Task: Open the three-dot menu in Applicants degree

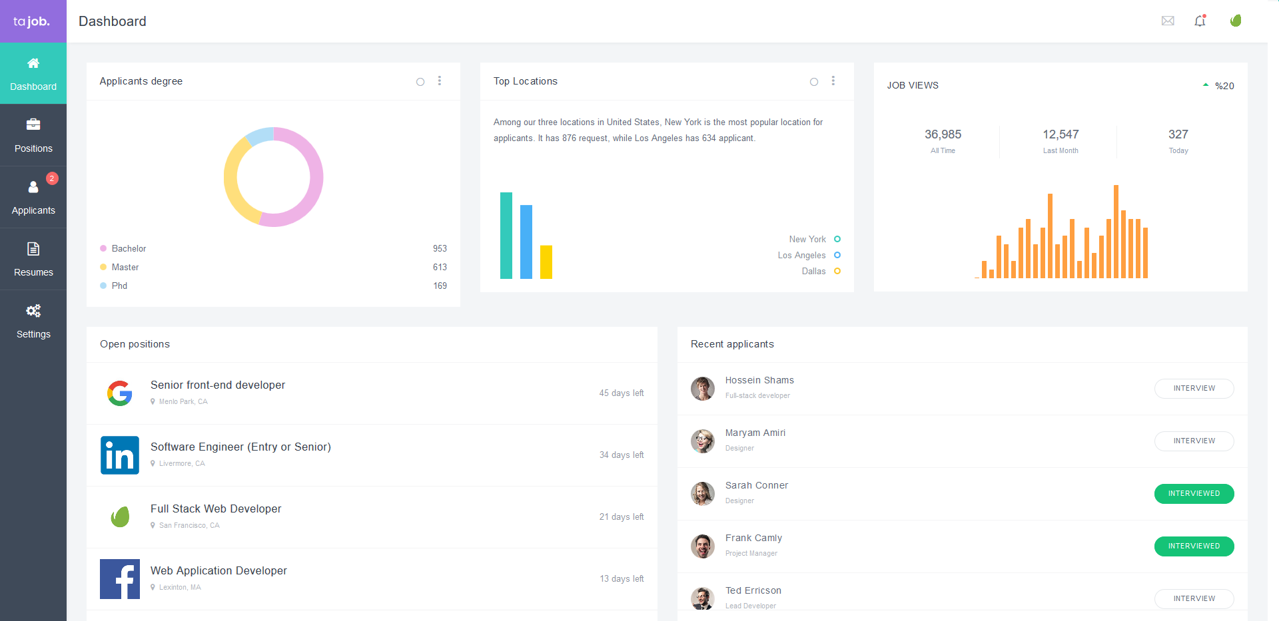Action: 440,81
